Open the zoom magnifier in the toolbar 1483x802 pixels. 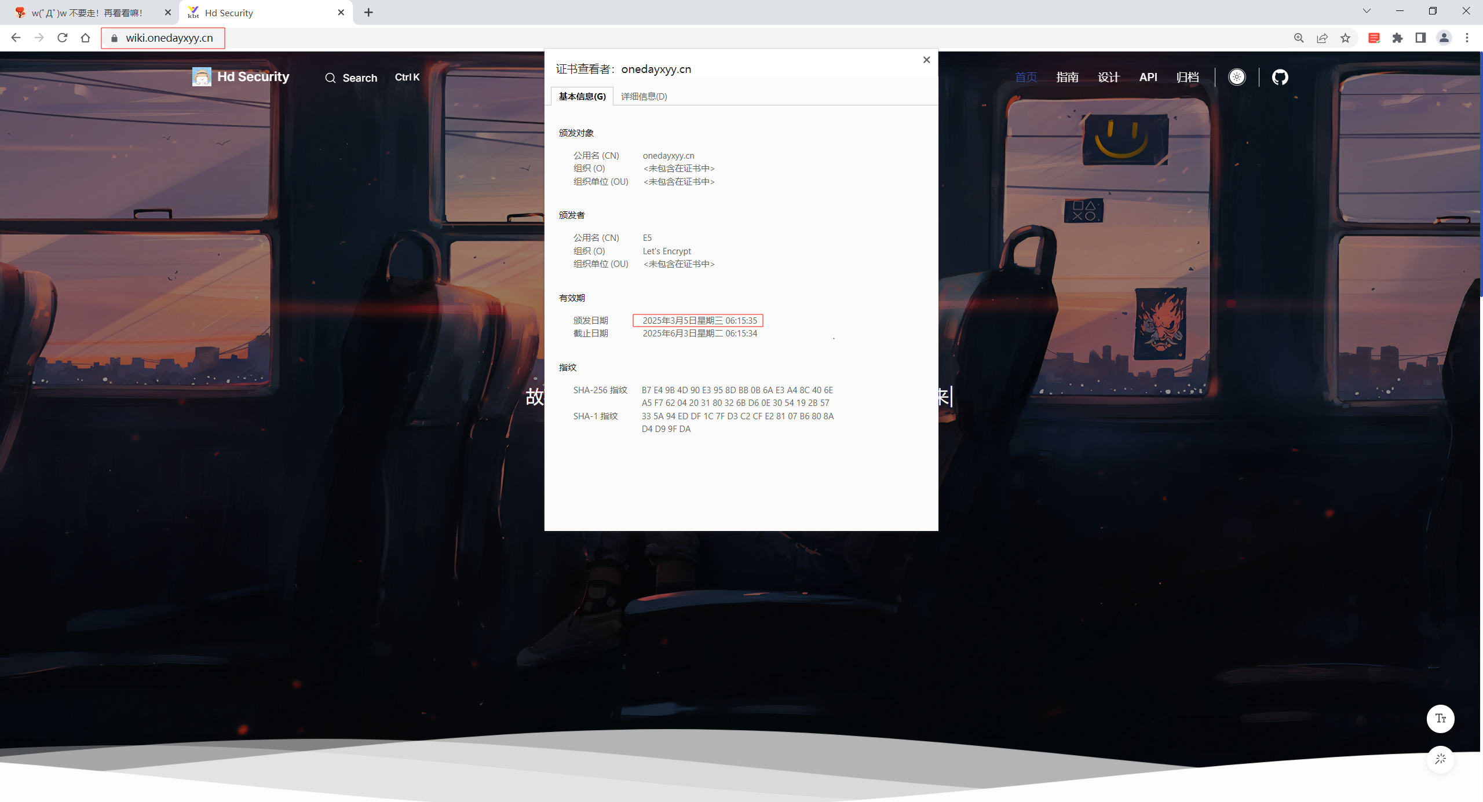1299,38
